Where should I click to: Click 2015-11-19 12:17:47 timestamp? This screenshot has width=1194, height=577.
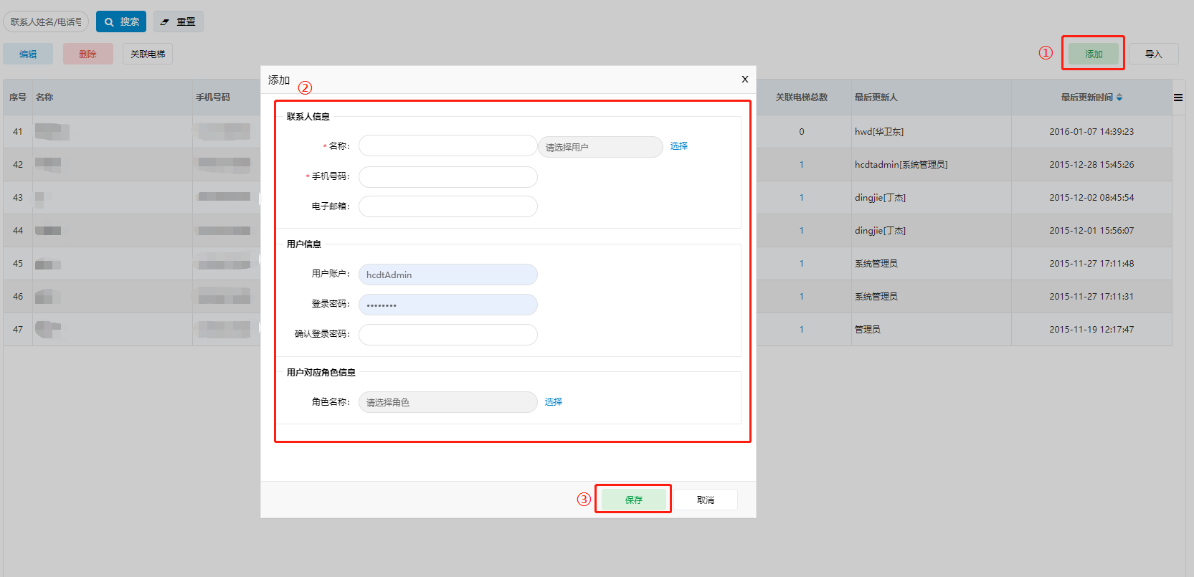tap(1091, 330)
